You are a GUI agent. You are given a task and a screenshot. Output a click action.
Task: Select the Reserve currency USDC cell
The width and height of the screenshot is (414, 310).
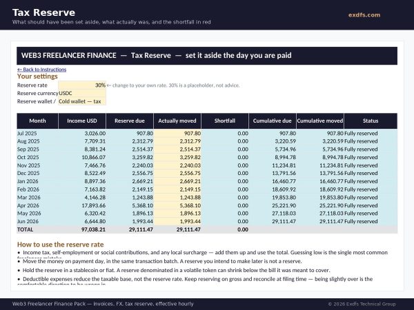(x=82, y=93)
